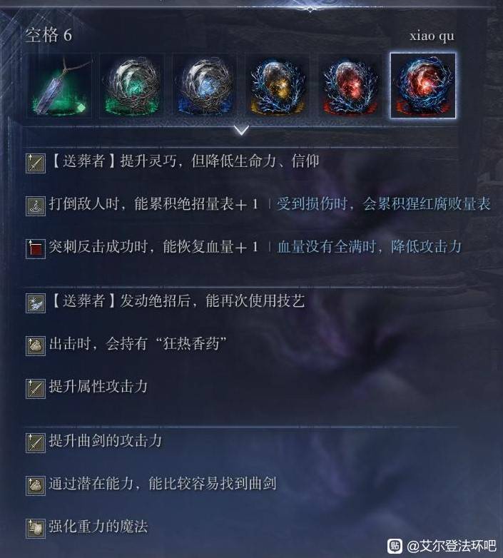Click the 受到损伤时 blue debuff text
Image resolution: width=503 pixels, height=558 pixels.
(384, 204)
